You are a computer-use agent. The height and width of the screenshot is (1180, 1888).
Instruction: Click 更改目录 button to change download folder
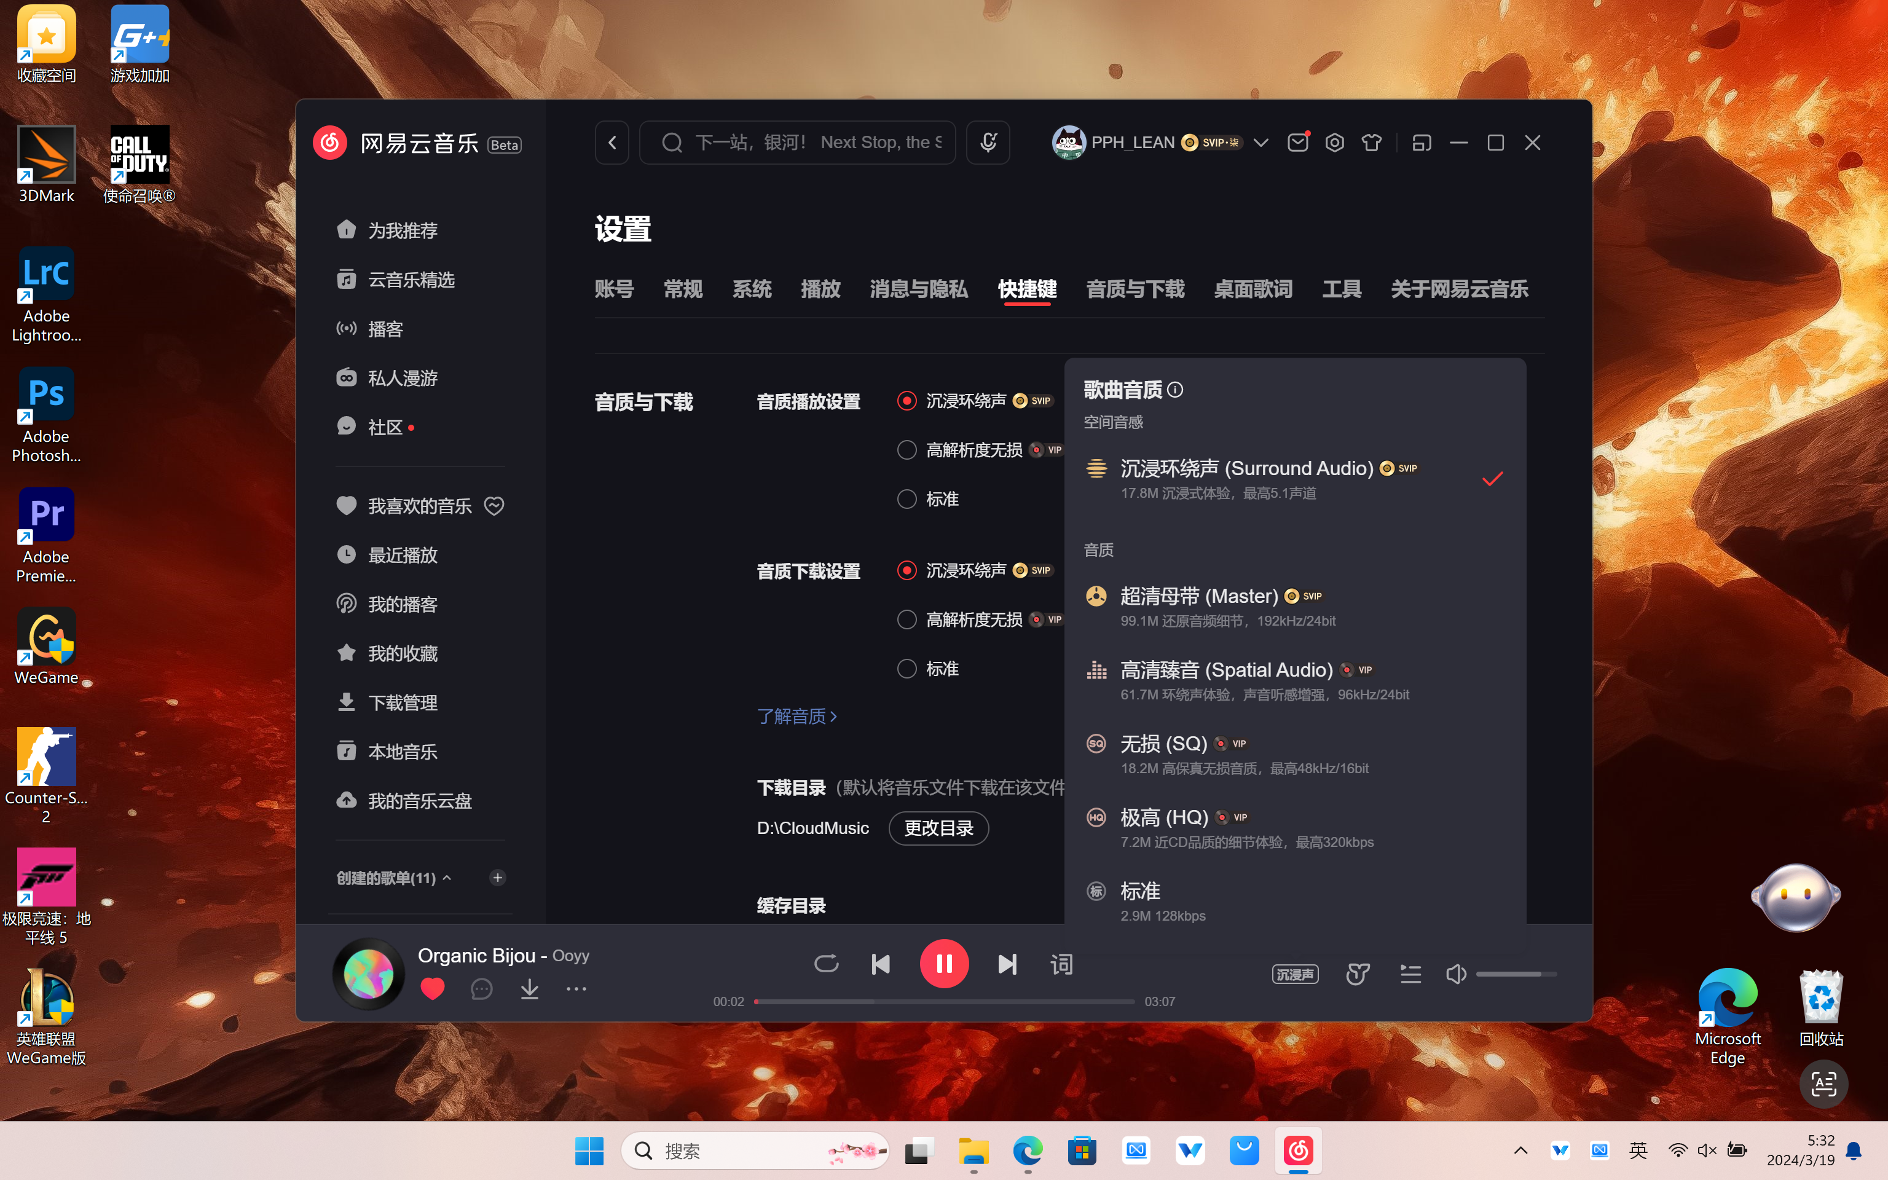[x=938, y=828]
